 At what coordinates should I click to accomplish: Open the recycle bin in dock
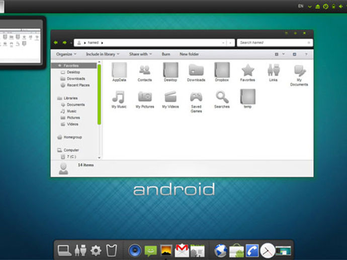point(111,251)
